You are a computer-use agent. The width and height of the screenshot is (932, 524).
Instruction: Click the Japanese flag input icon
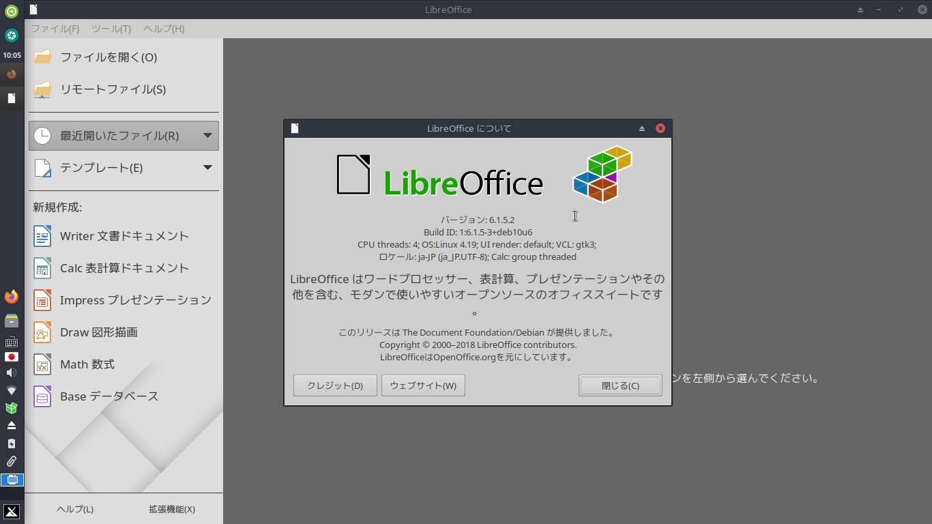(12, 357)
